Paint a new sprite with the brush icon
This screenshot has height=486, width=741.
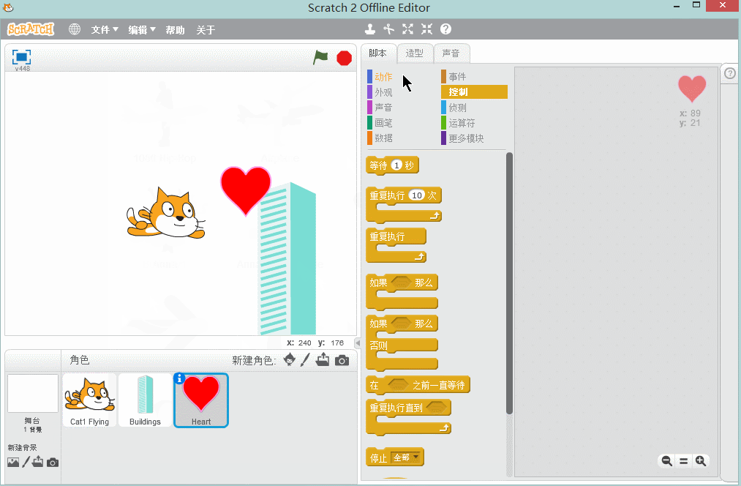pos(305,359)
